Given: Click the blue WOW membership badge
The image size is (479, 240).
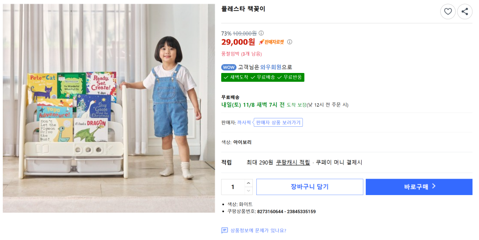Looking at the screenshot, I should 229,67.
